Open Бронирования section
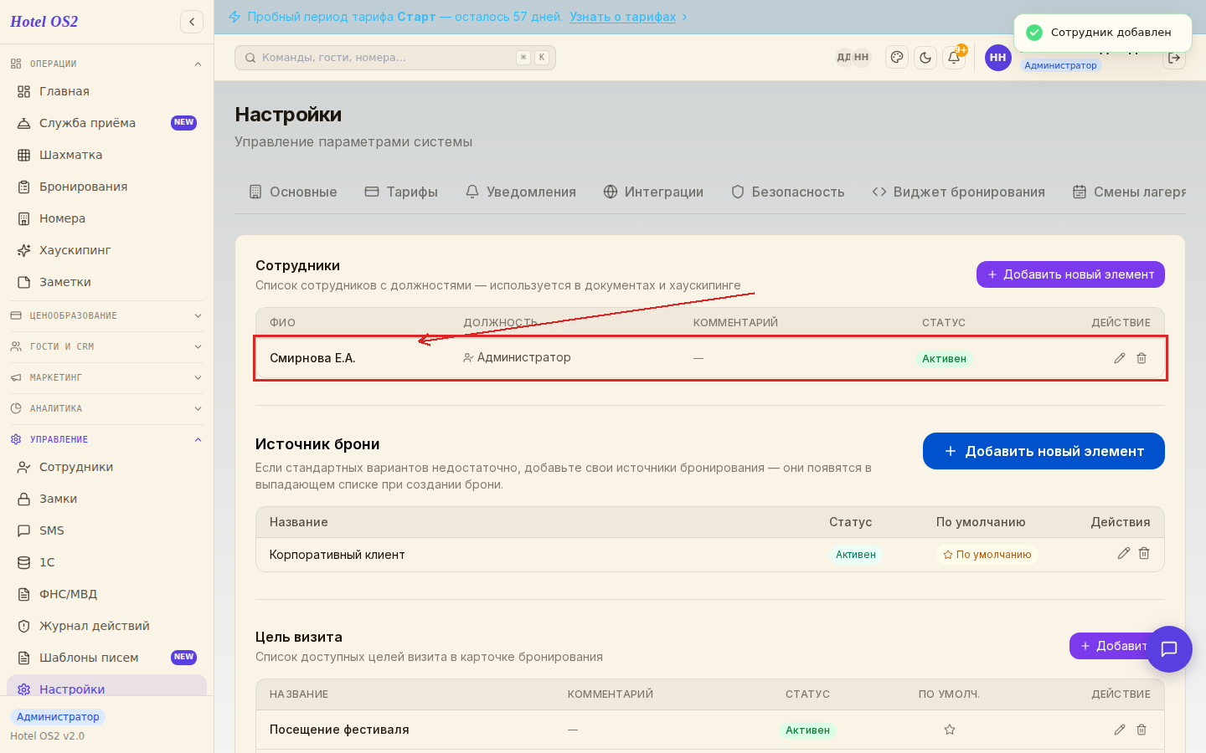 click(106, 187)
